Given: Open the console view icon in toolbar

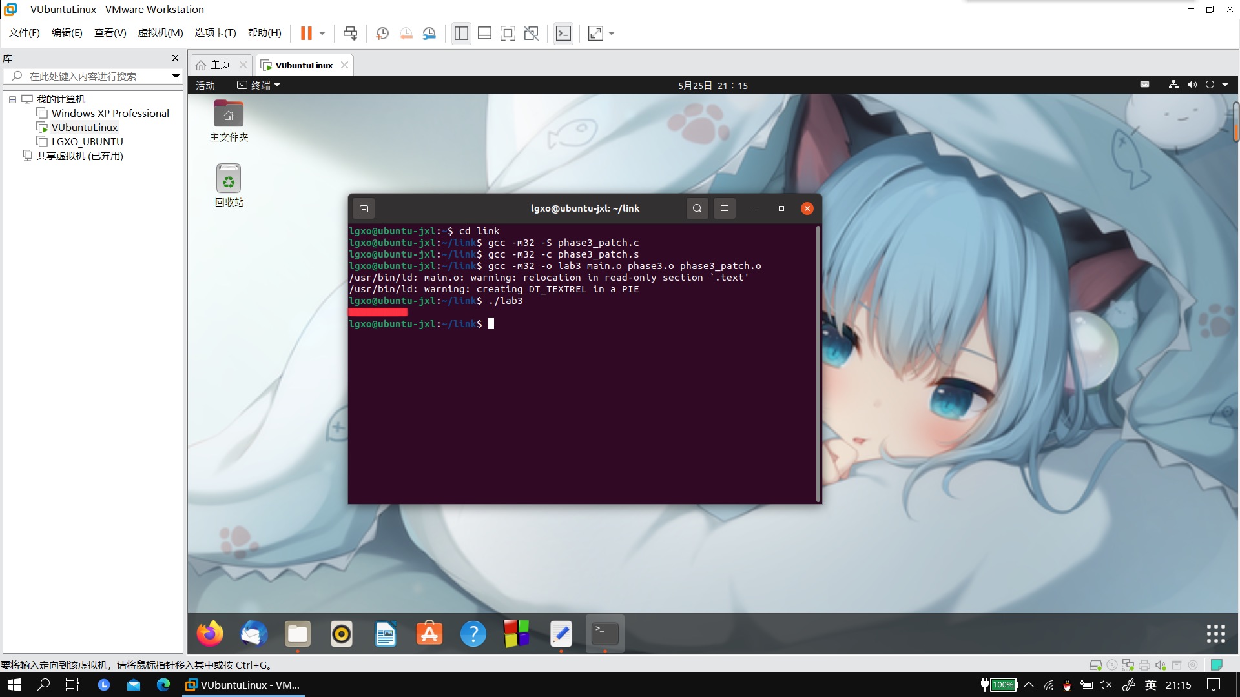Looking at the screenshot, I should [563, 33].
